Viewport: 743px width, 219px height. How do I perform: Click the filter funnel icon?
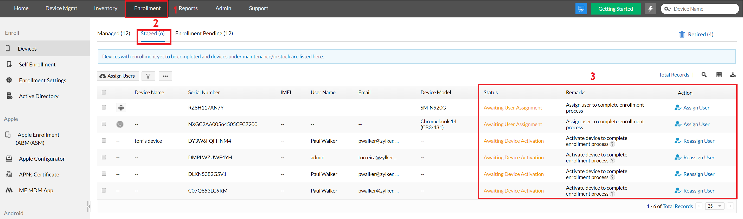tap(148, 76)
